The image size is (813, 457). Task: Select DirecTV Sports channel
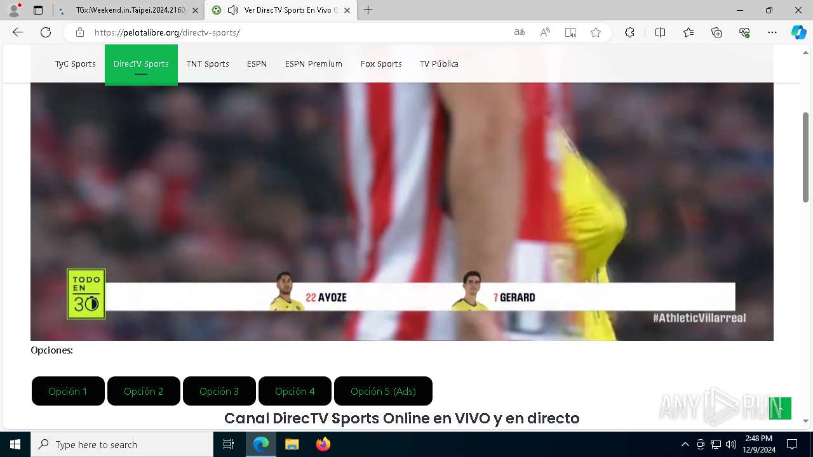coord(141,64)
